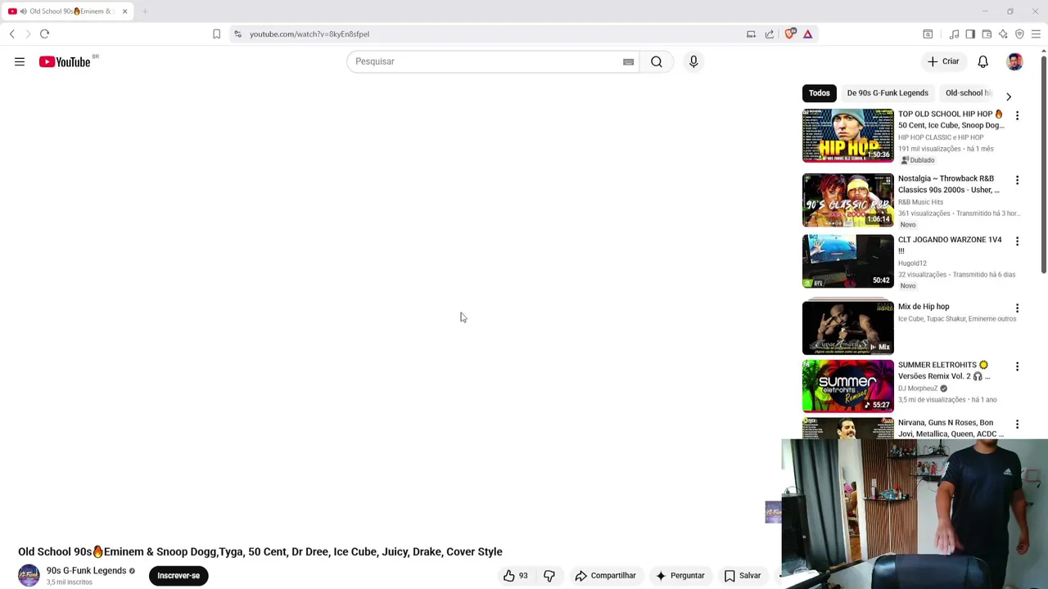The image size is (1048, 589).
Task: Go back to previous page
Action: click(12, 34)
